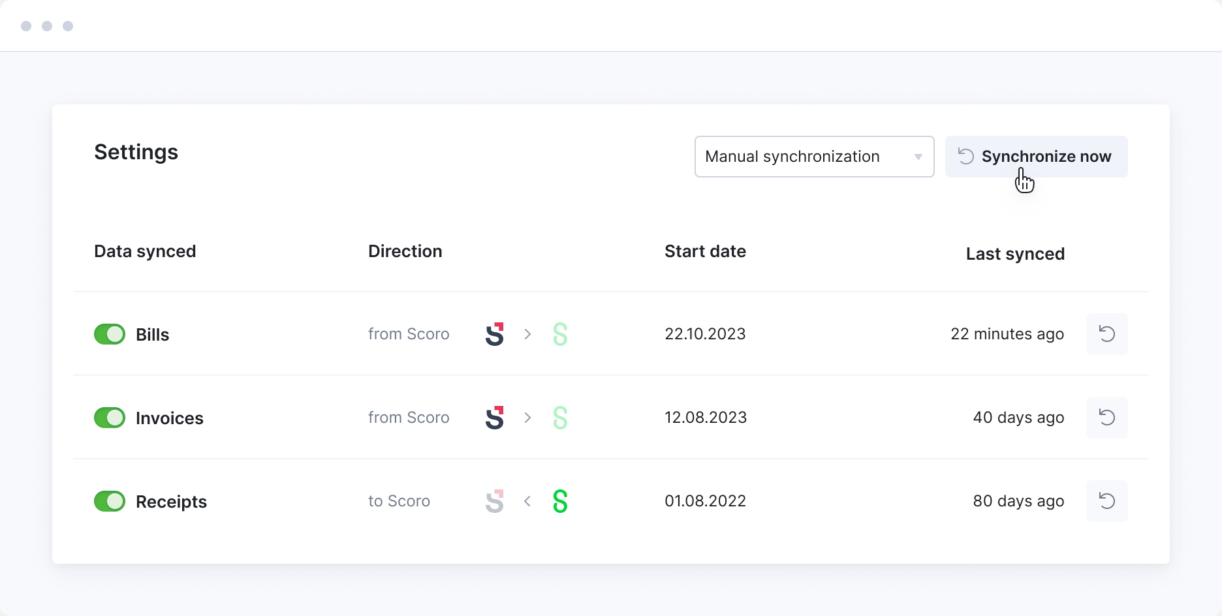Resync the Receipts row refresh icon
Viewport: 1222px width, 616px height.
tap(1106, 501)
